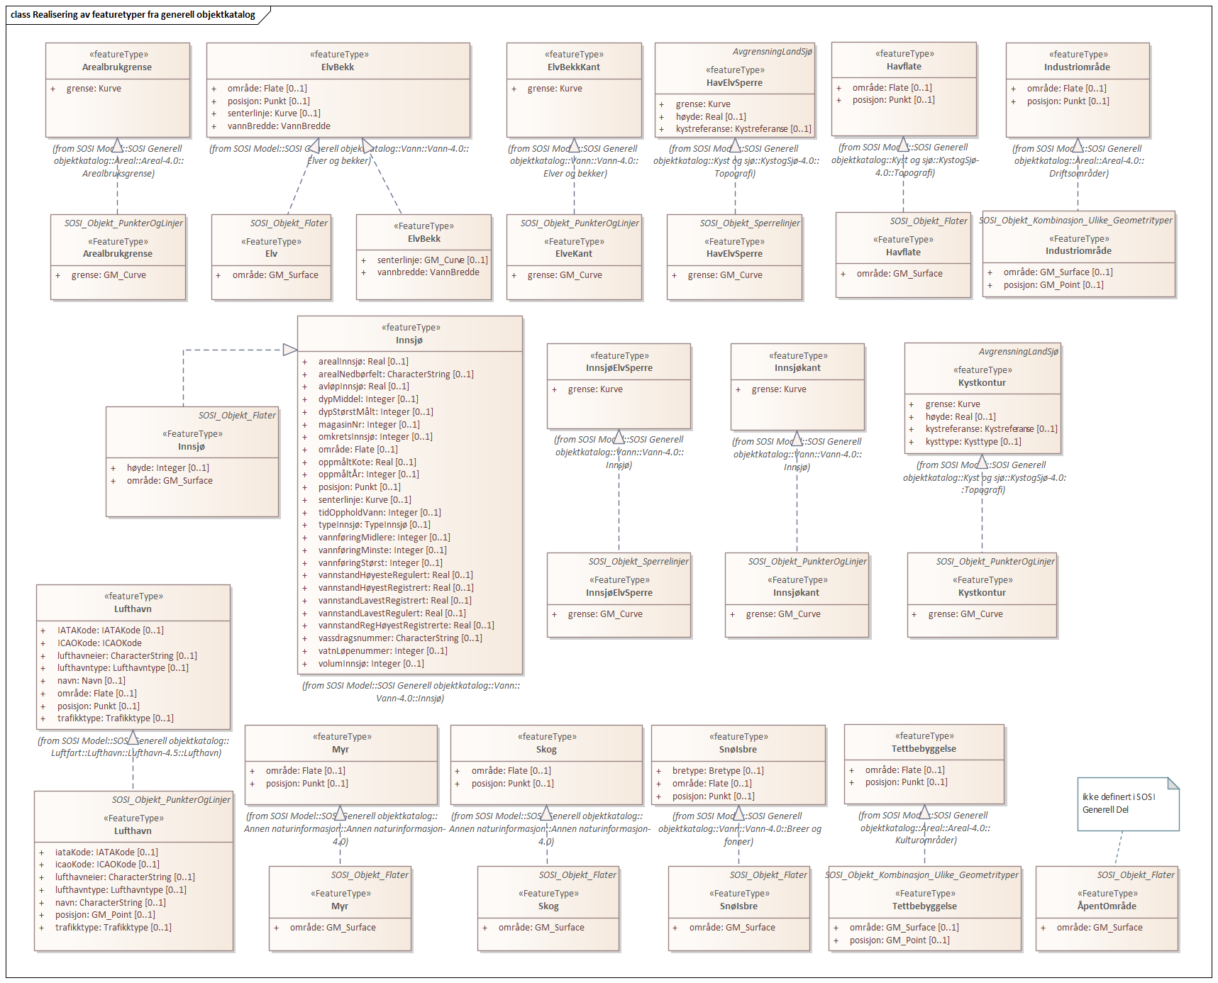Click 'grense: GM_Curve' in the ElveKant class
Viewport: 1218px width, 983px height.
(x=564, y=274)
